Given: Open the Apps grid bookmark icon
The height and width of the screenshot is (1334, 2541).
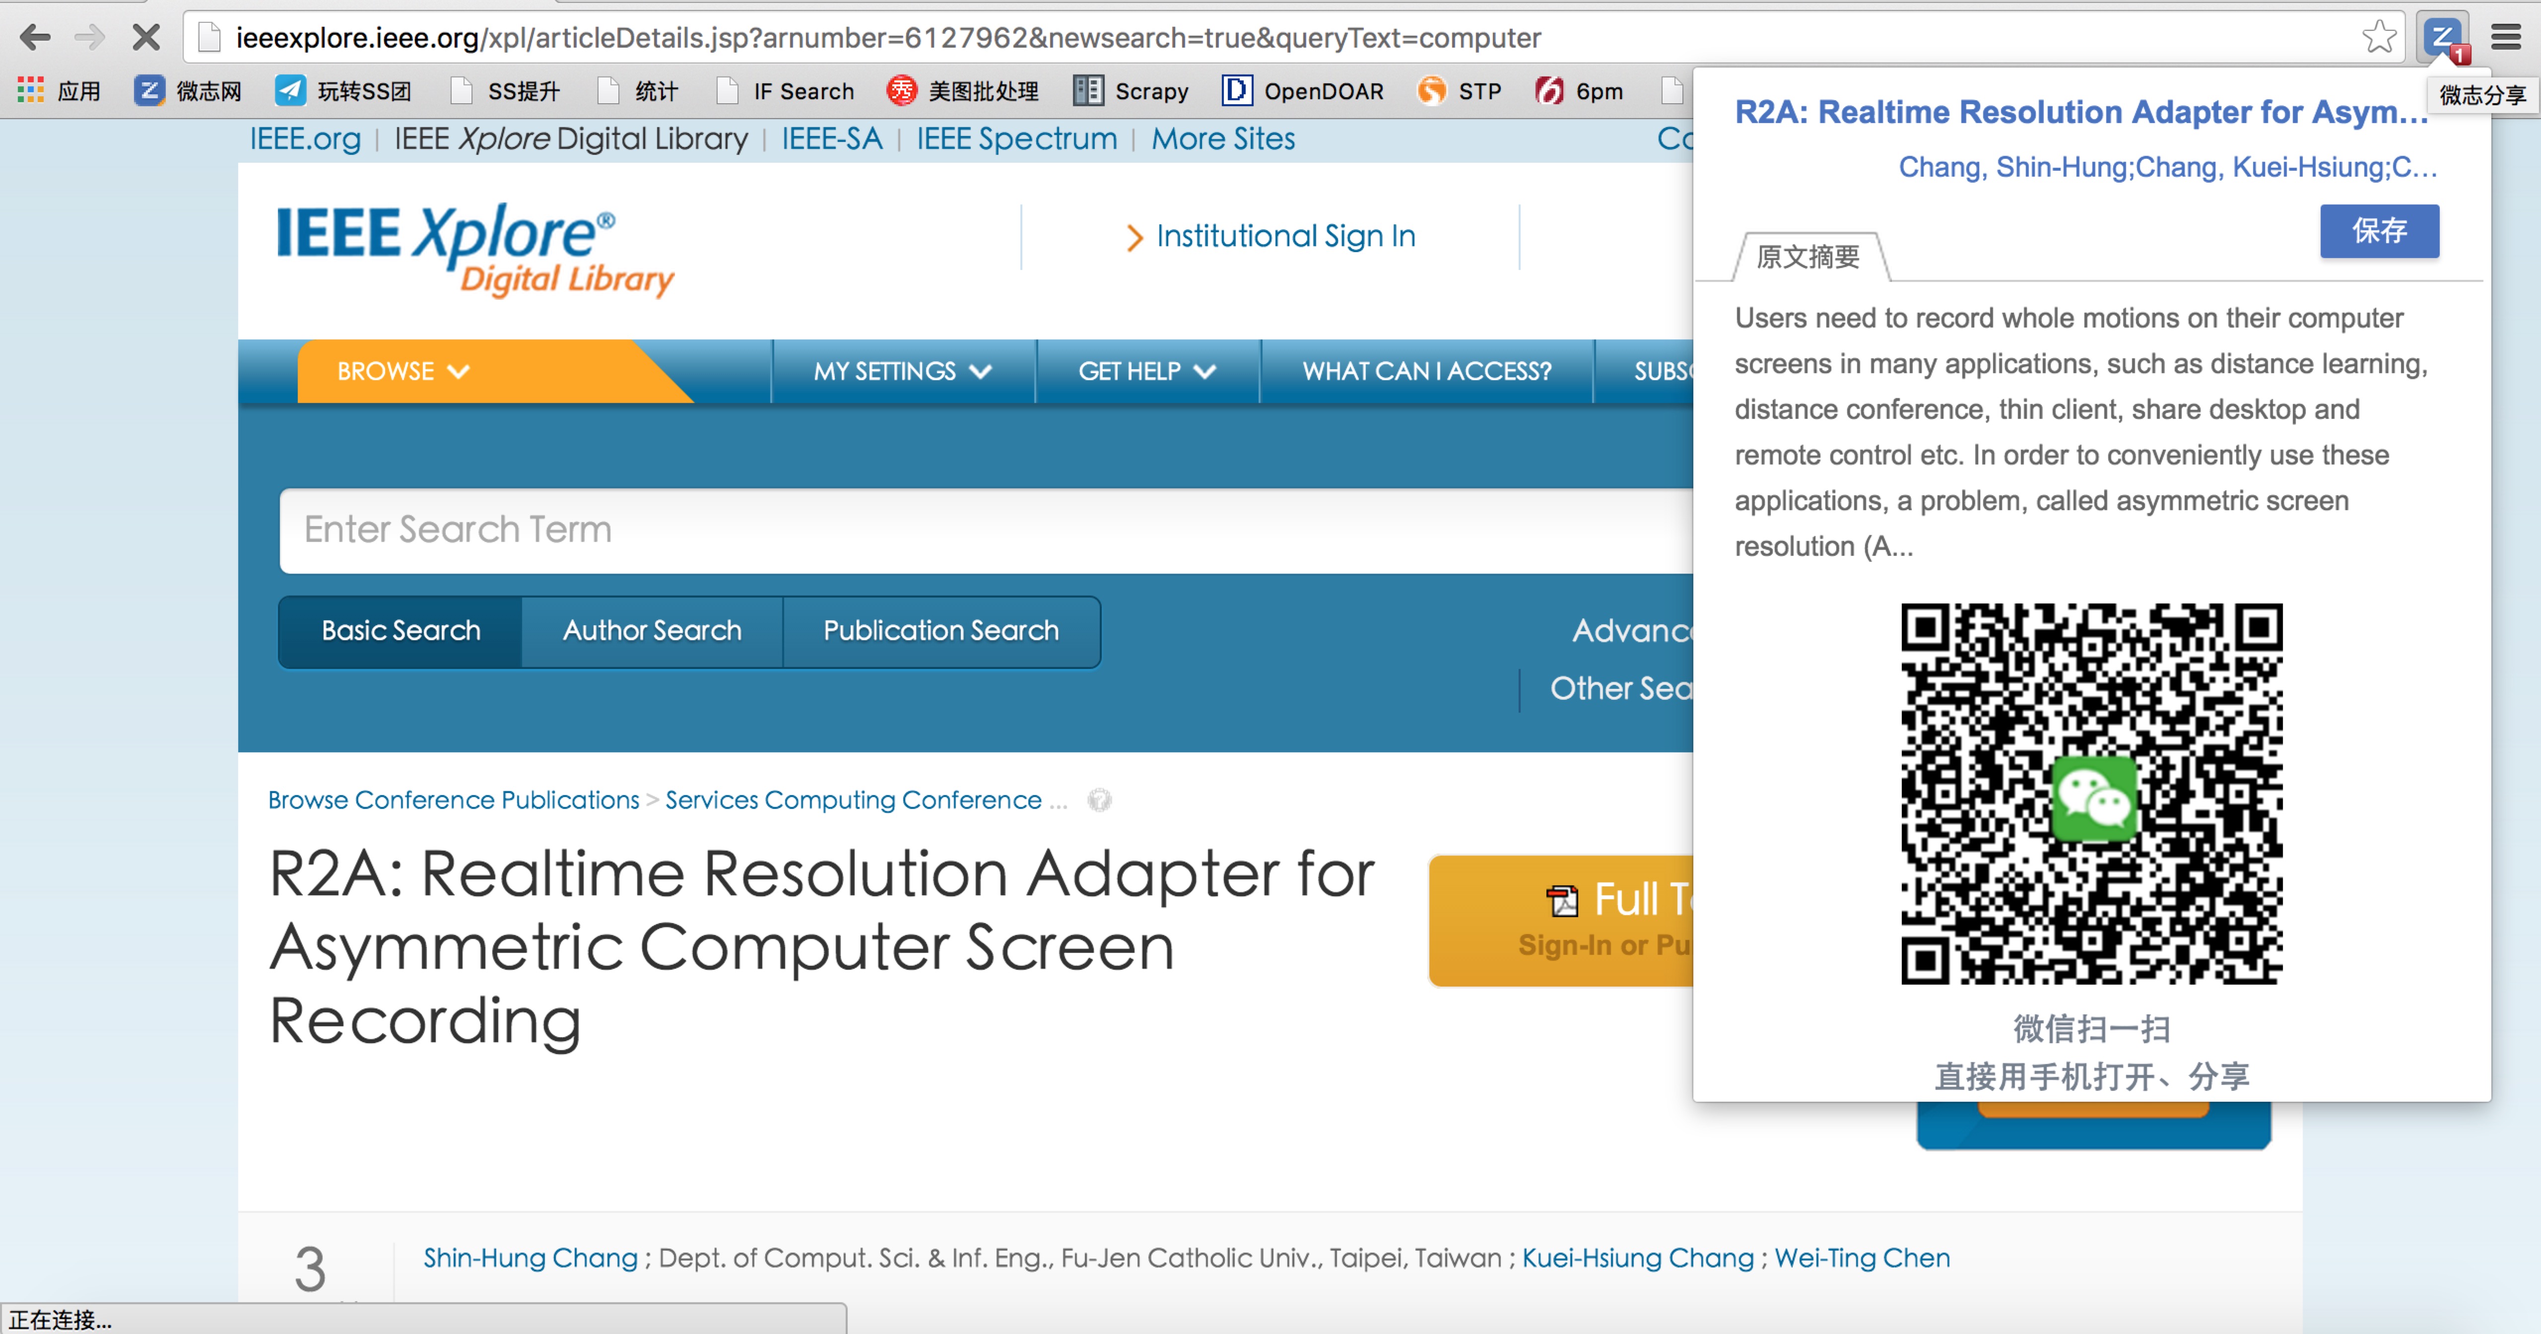Looking at the screenshot, I should (31, 91).
